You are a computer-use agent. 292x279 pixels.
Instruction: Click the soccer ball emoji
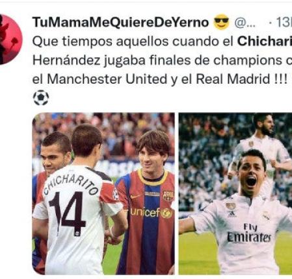tap(41, 97)
